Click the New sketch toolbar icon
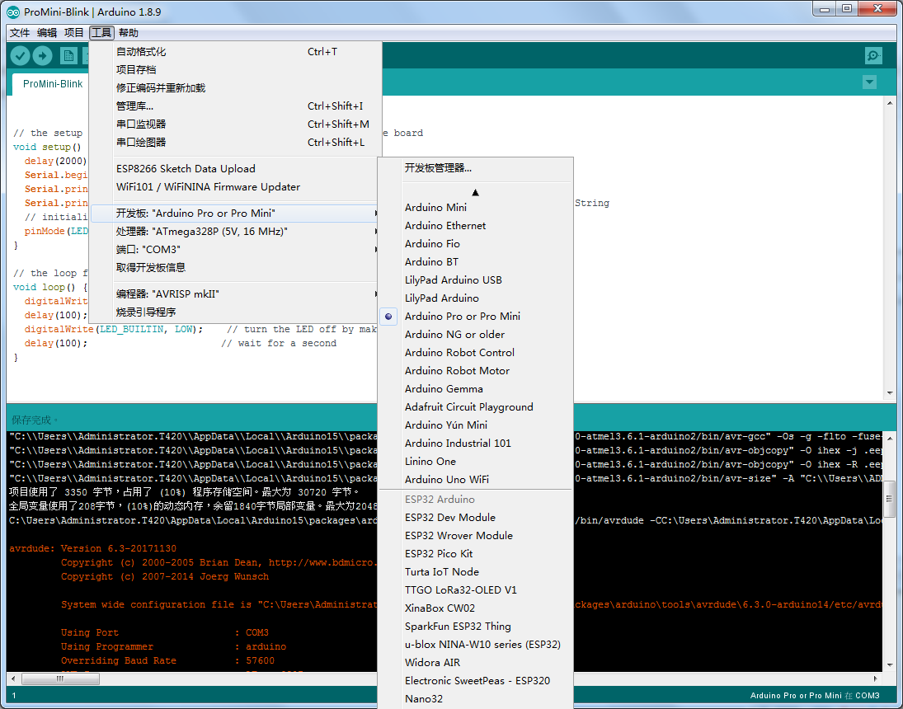 (x=68, y=55)
